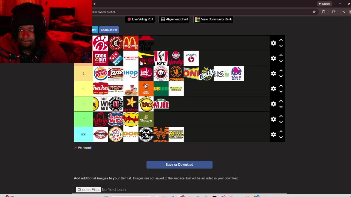Select the Chipotle logo tile
This screenshot has width=351, height=197.
[x=116, y=43]
